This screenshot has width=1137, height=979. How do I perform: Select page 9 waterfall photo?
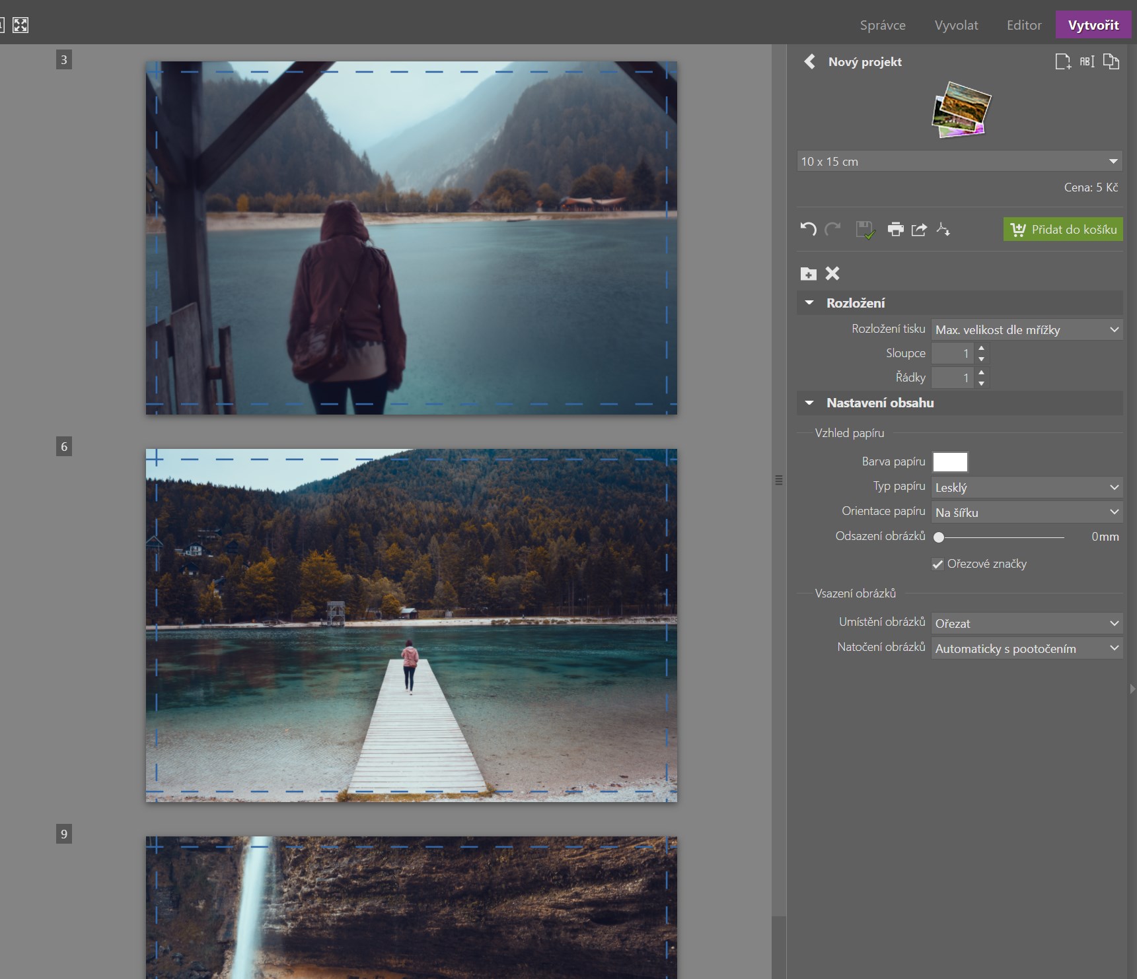pyautogui.click(x=412, y=908)
